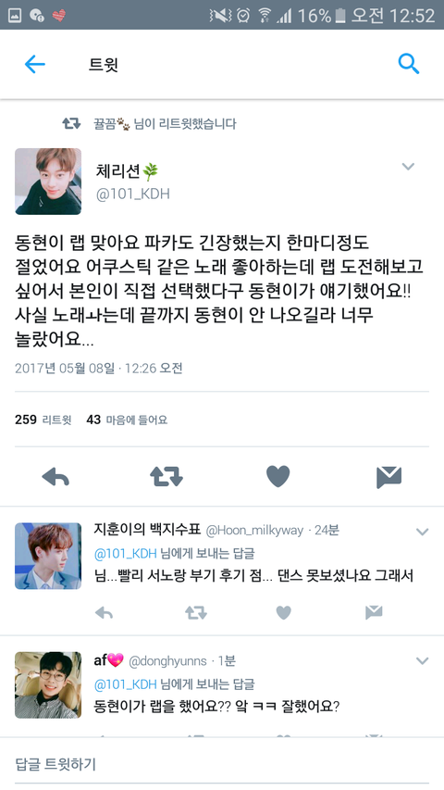Open the @101_KDH profile handle

coord(133,194)
